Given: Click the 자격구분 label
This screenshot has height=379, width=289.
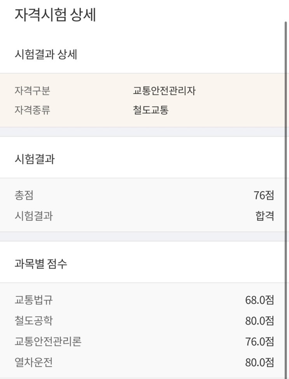Looking at the screenshot, I should (x=32, y=91).
